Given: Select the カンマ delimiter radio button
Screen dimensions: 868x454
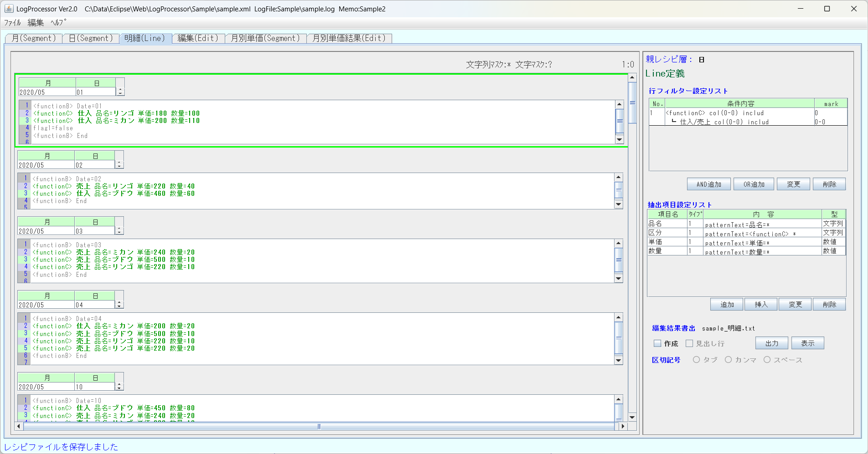Looking at the screenshot, I should [x=728, y=360].
